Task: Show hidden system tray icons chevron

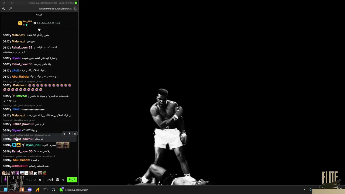Action: 305,190
